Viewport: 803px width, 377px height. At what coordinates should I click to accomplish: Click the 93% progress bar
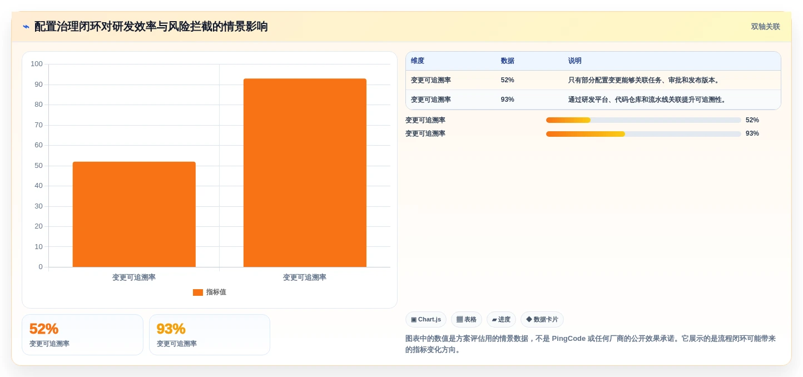click(643, 133)
